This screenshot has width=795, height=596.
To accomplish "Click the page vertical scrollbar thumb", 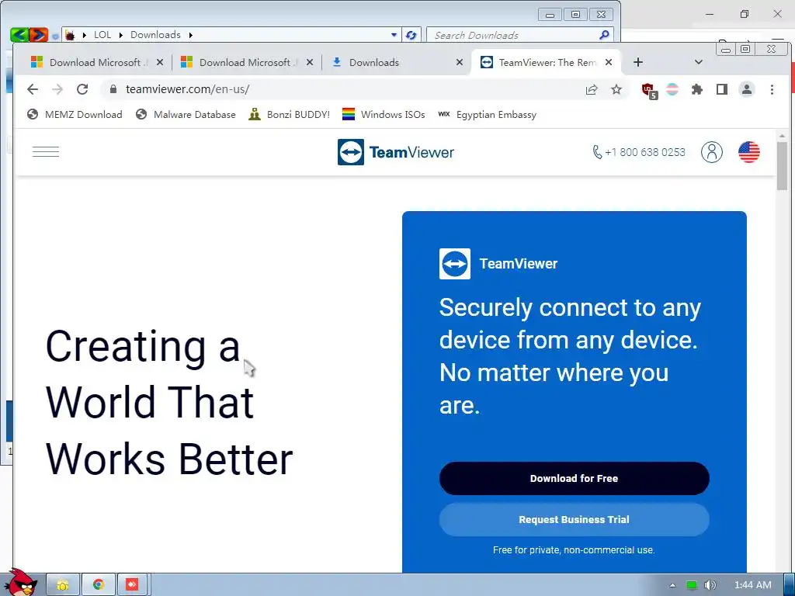I will pyautogui.click(x=782, y=165).
